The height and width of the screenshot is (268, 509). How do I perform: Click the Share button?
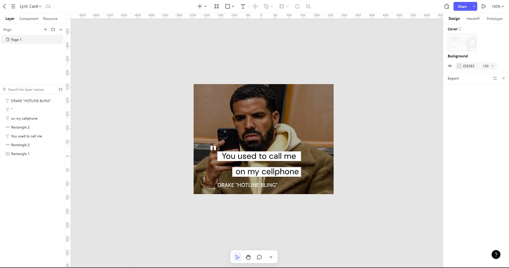(x=462, y=6)
